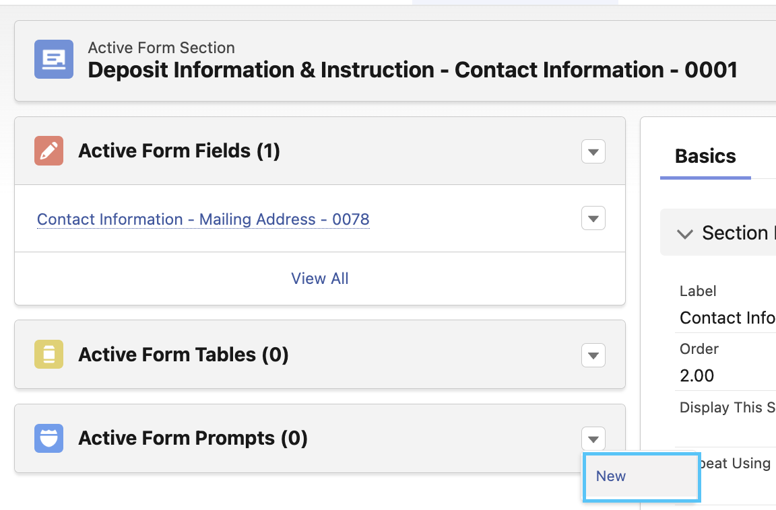Open the Active Form Prompts actions dropdown
The width and height of the screenshot is (776, 510).
(x=593, y=439)
